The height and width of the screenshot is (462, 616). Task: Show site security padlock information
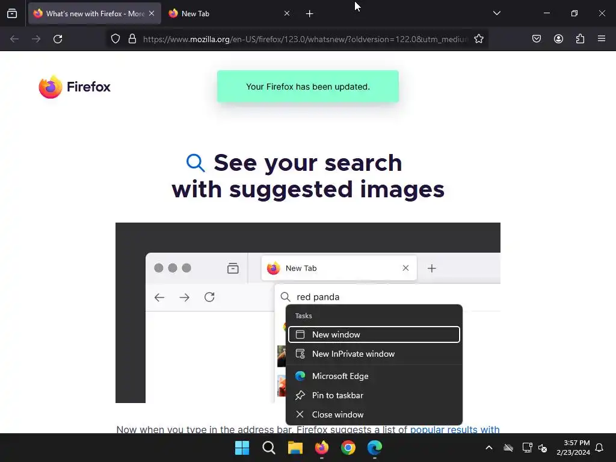pyautogui.click(x=132, y=39)
